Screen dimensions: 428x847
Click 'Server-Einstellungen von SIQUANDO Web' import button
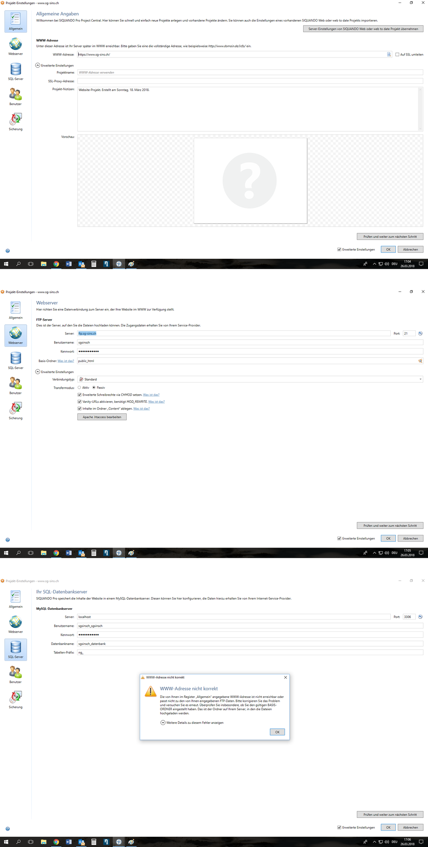tap(363, 29)
